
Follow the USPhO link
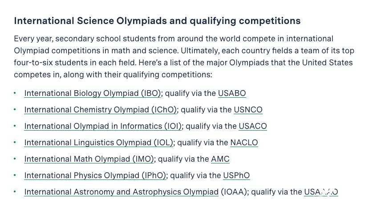(x=236, y=175)
